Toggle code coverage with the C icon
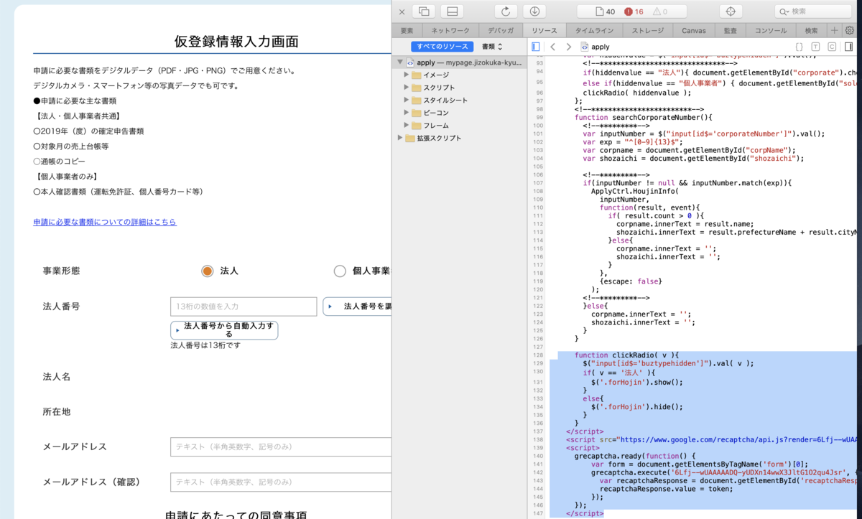The image size is (862, 519). (831, 46)
